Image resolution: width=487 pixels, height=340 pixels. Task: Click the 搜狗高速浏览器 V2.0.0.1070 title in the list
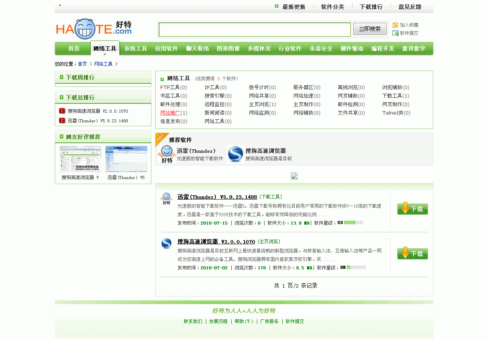[x=216, y=242]
